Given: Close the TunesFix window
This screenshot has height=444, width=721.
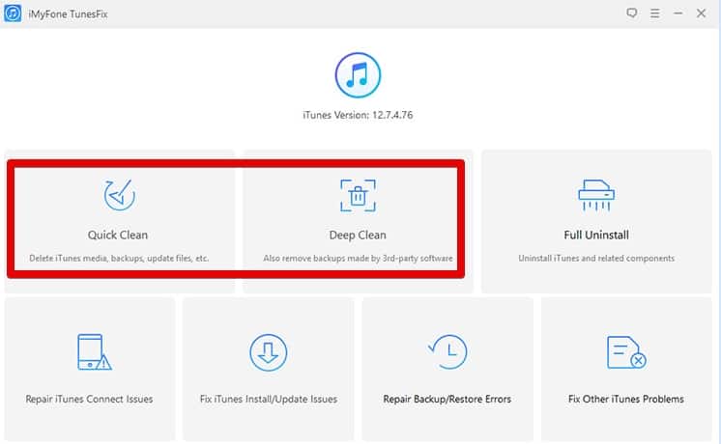Looking at the screenshot, I should coord(701,14).
